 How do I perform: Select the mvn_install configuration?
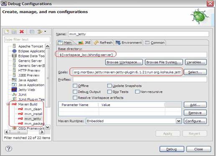tap(33, 114)
